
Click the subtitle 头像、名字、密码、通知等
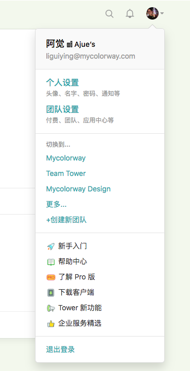point(83,94)
